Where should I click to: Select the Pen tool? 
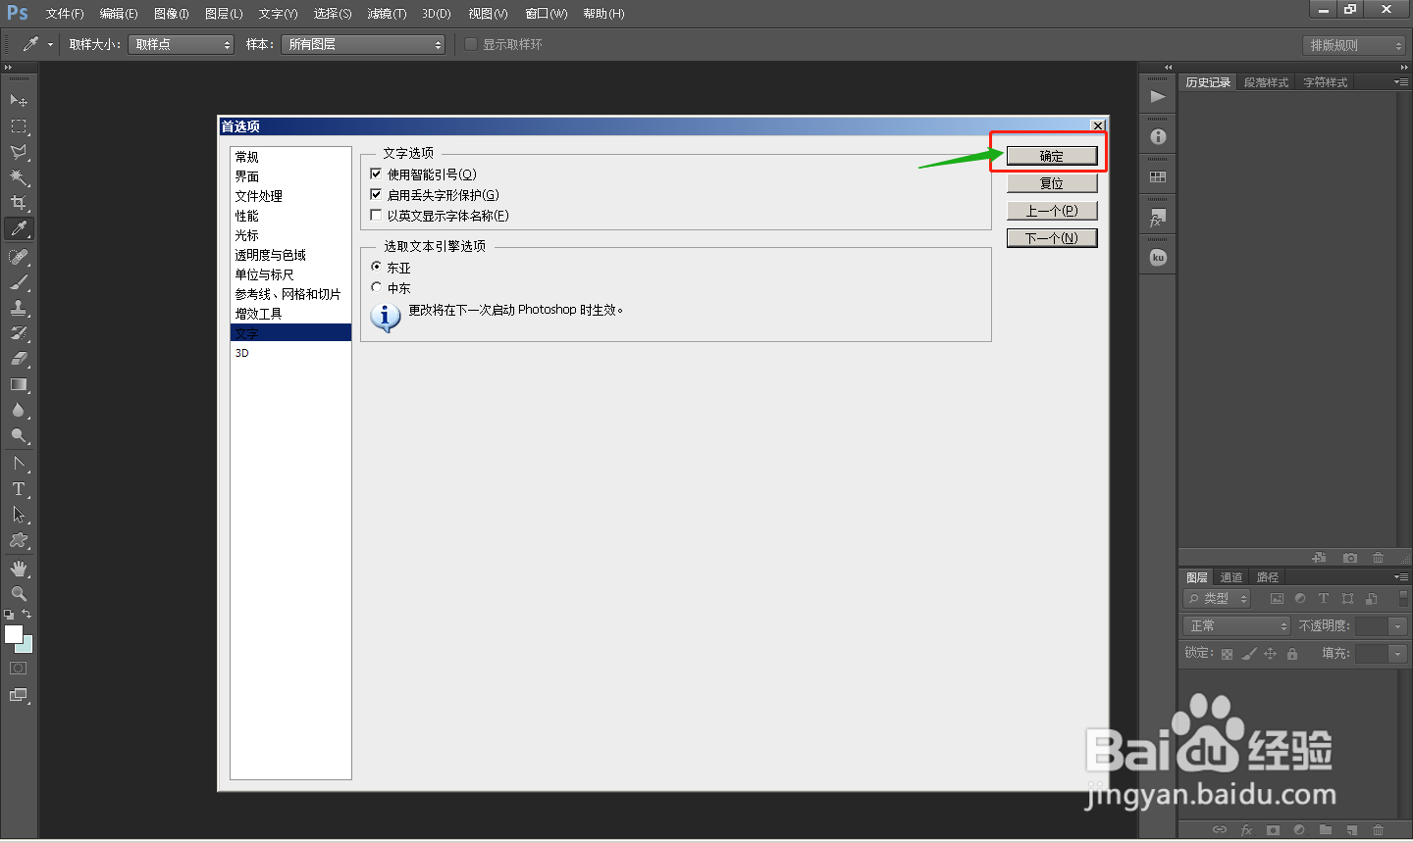click(x=19, y=464)
